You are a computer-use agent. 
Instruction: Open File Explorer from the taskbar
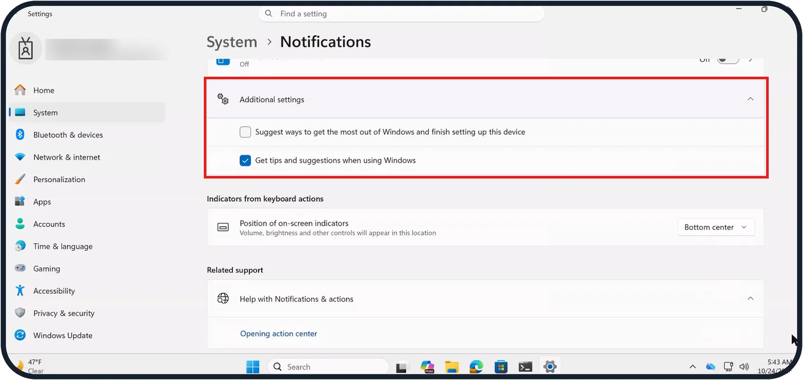pos(452,367)
